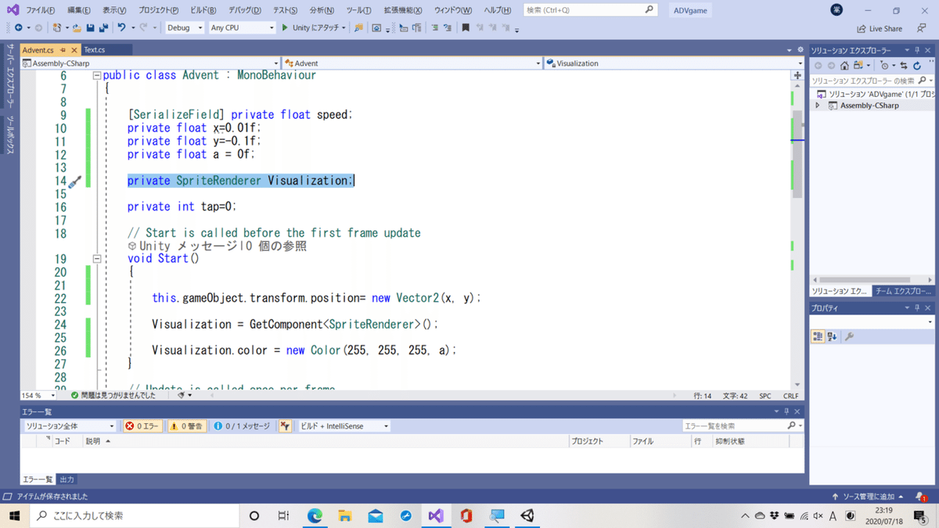
Task: Open the Assembly-CSharp project scope dropdown
Action: 150,63
